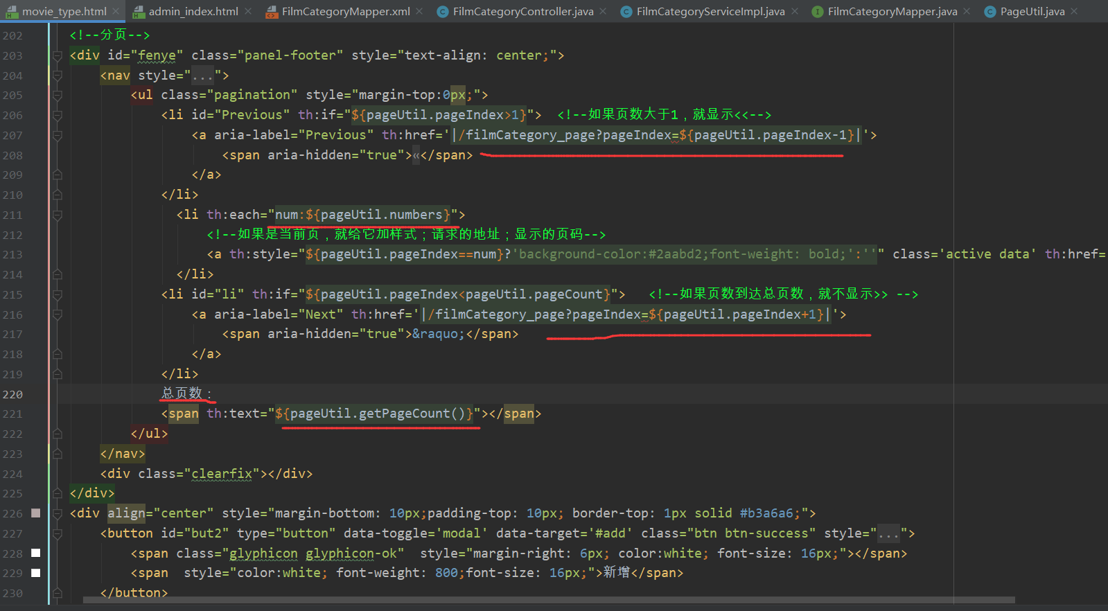Collapse the fenye div at line 203
Screen dimensions: 1108x611
point(58,55)
